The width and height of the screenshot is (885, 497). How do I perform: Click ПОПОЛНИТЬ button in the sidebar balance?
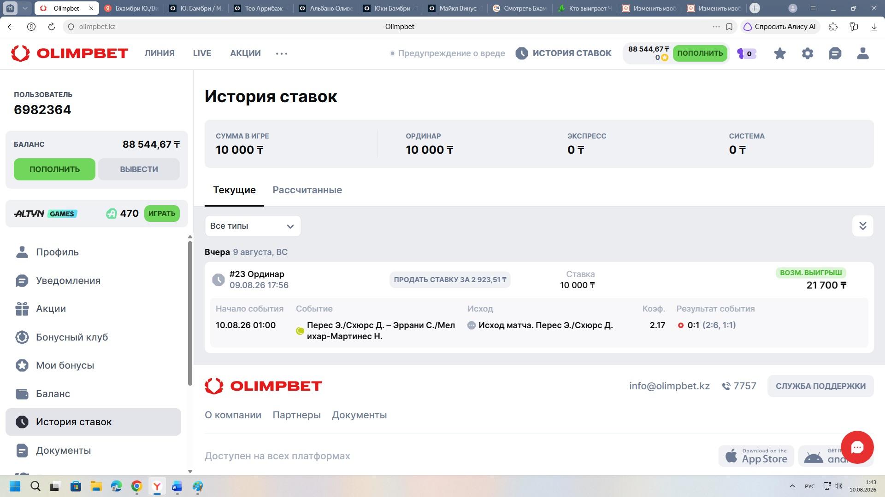(54, 169)
